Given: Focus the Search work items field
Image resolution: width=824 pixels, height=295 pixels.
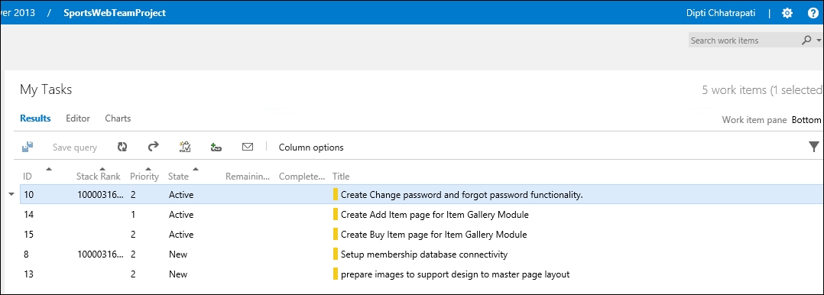Looking at the screenshot, I should pyautogui.click(x=744, y=40).
